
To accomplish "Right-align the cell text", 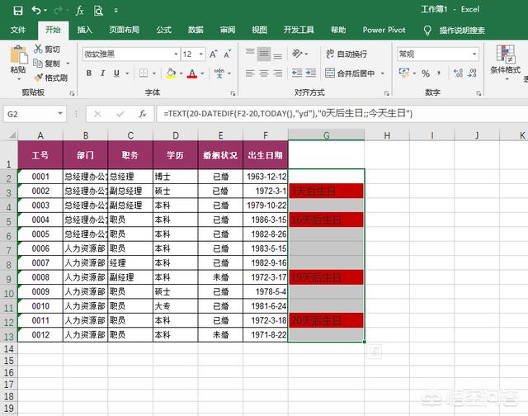I will tap(278, 73).
